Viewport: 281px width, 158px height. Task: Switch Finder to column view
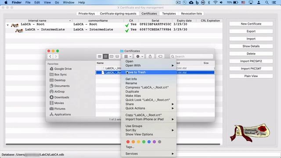[x=111, y=57]
